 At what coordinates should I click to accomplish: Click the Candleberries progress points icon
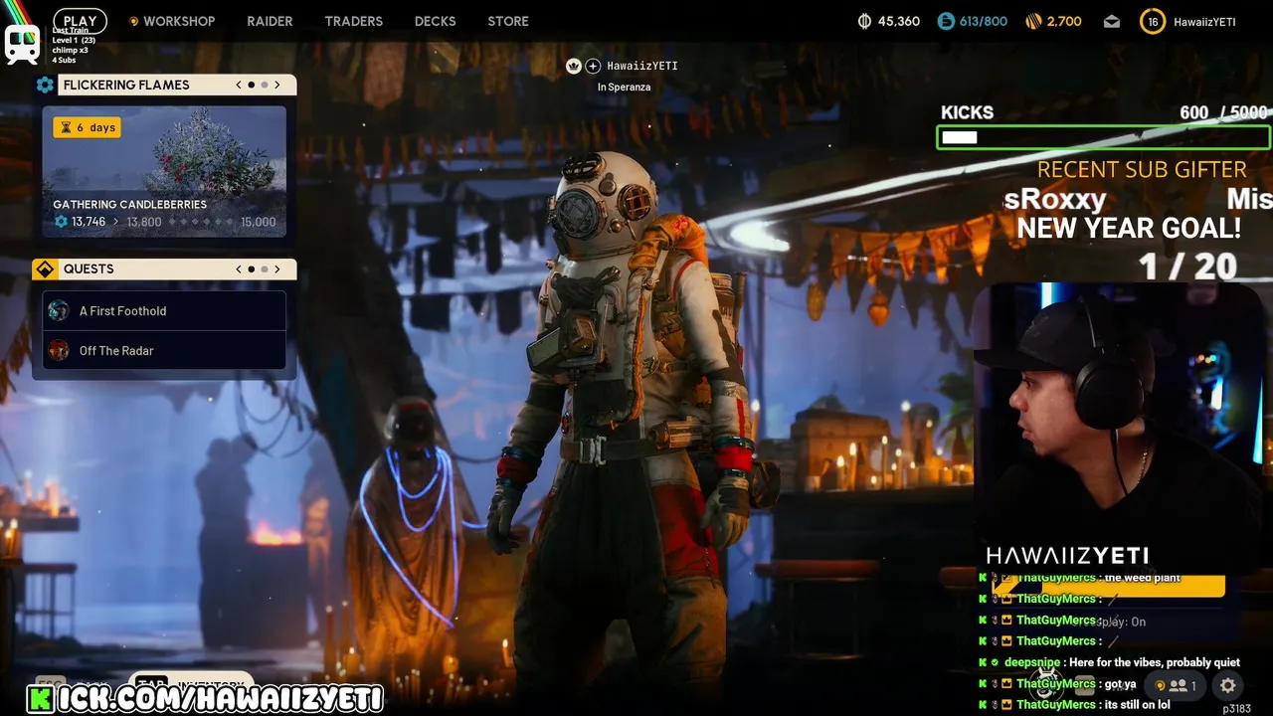(61, 222)
